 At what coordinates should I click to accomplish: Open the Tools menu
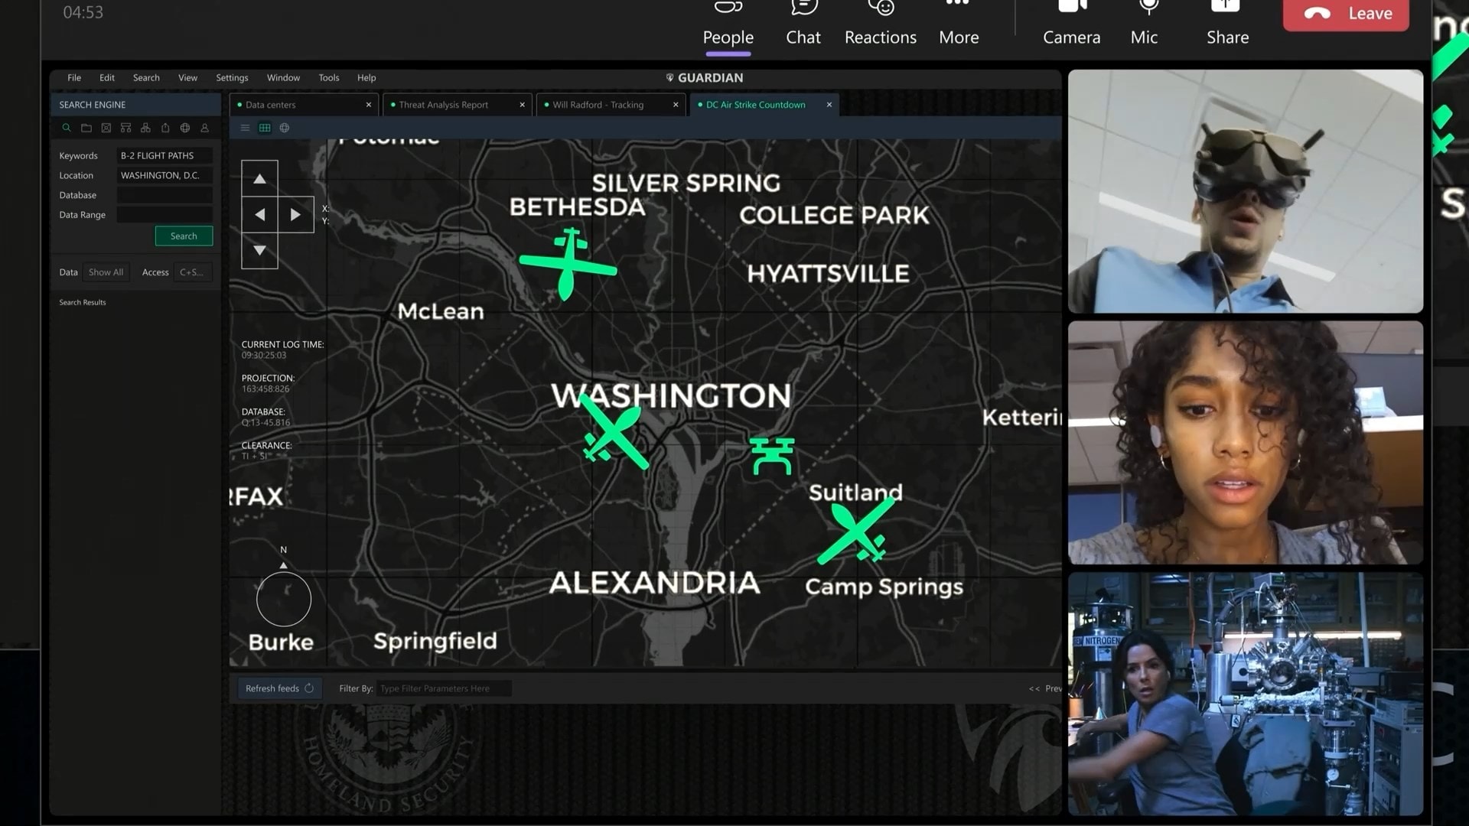pyautogui.click(x=329, y=78)
